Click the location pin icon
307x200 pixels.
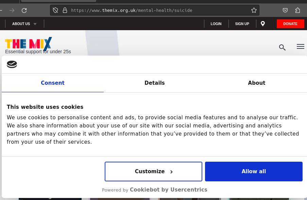click(x=263, y=24)
